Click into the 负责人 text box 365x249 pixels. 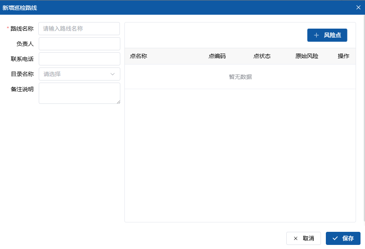tap(79, 44)
